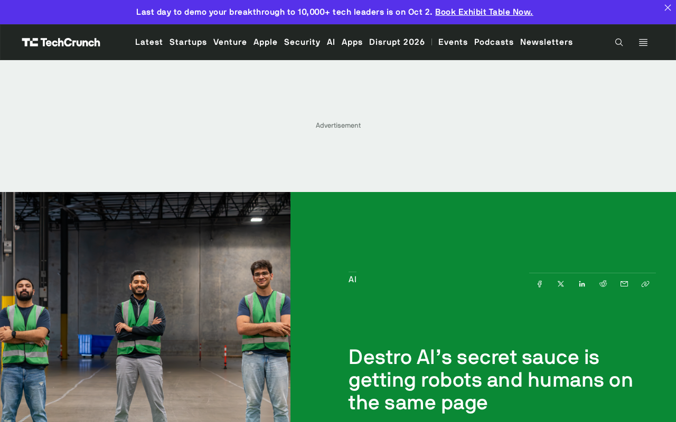Viewport: 676px width, 422px height.
Task: Go to AI in the navigation bar
Action: point(331,42)
